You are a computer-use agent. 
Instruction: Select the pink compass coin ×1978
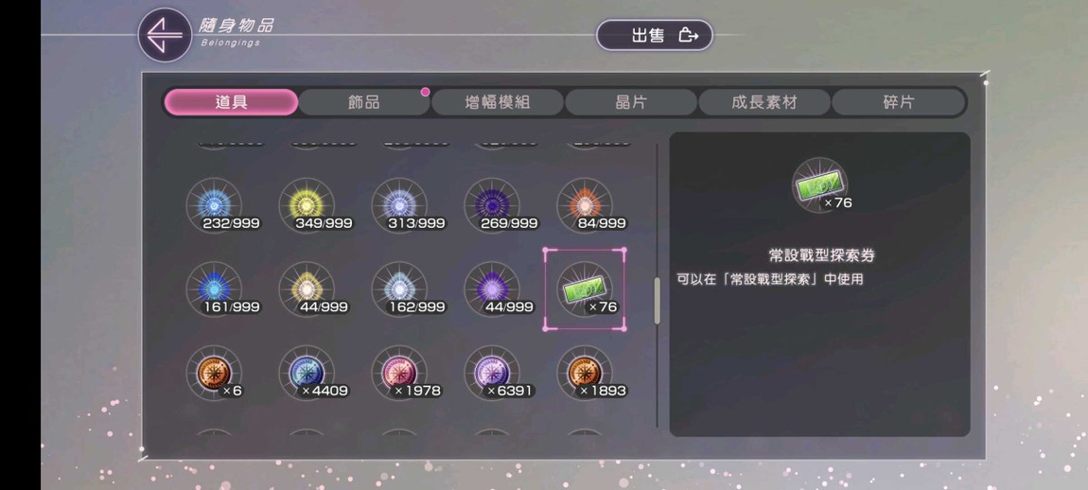[x=399, y=374]
